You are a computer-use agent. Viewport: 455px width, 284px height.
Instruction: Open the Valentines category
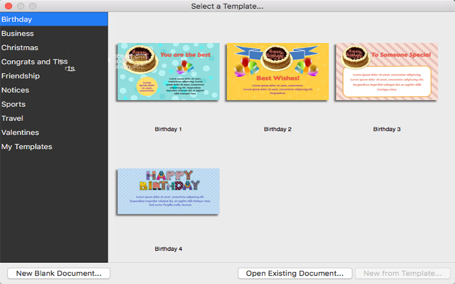tap(53, 132)
